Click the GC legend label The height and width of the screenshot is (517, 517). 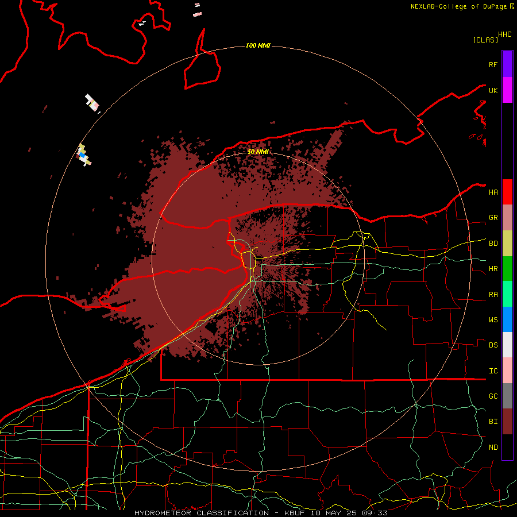(x=493, y=396)
